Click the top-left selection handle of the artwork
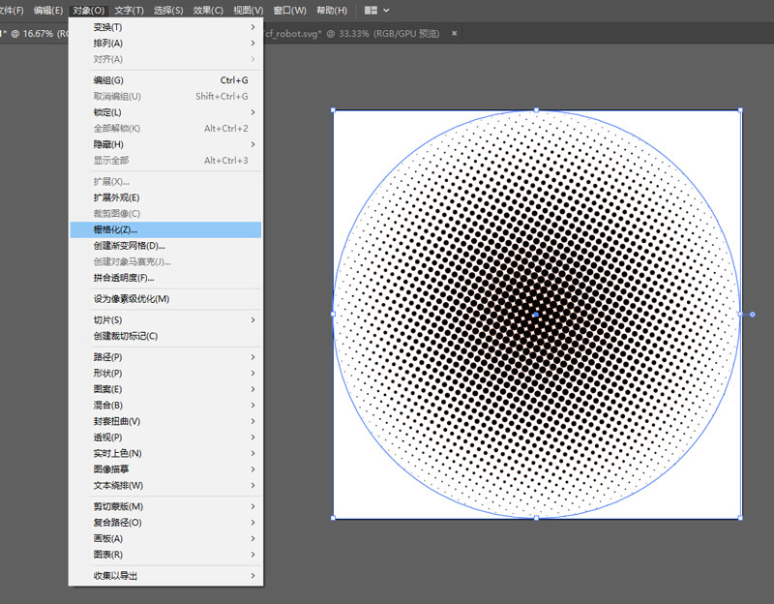The height and width of the screenshot is (604, 774). 333,110
